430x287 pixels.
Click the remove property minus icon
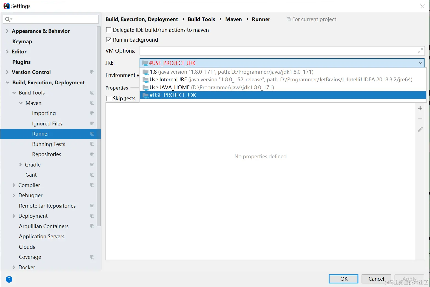420,119
